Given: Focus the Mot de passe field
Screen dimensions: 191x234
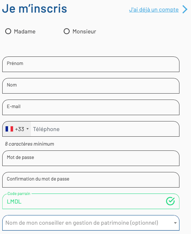Looking at the screenshot, I should click(91, 158).
